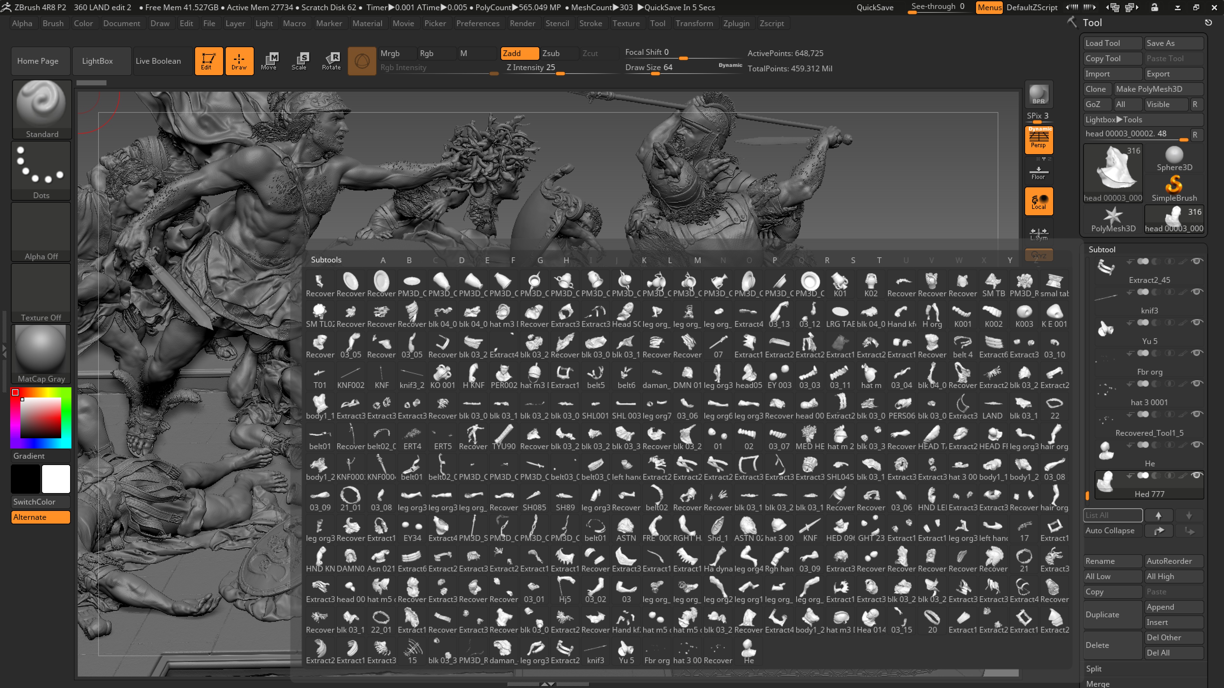Click the AutoReorder button
Viewport: 1224px width, 688px height.
pyautogui.click(x=1174, y=561)
